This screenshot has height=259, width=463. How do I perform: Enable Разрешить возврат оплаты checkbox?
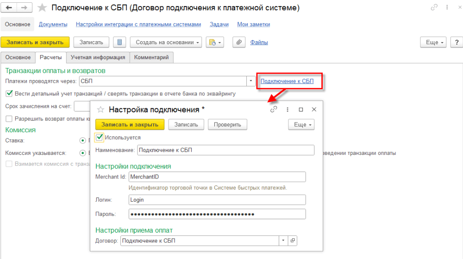tap(9, 118)
